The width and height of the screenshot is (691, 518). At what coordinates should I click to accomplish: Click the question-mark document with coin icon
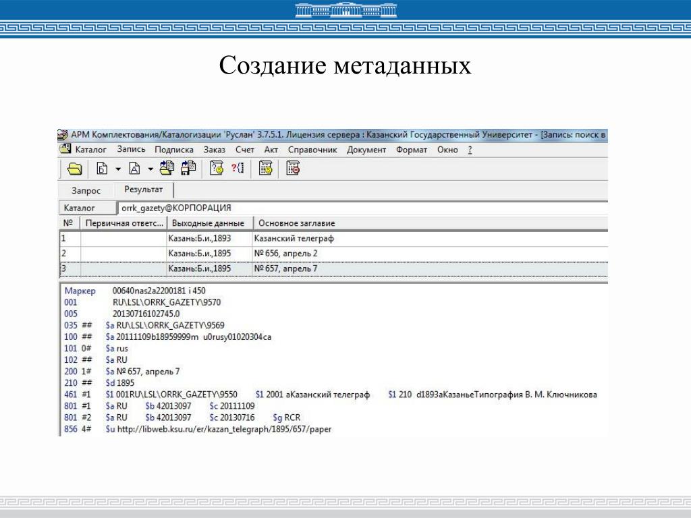point(217,169)
